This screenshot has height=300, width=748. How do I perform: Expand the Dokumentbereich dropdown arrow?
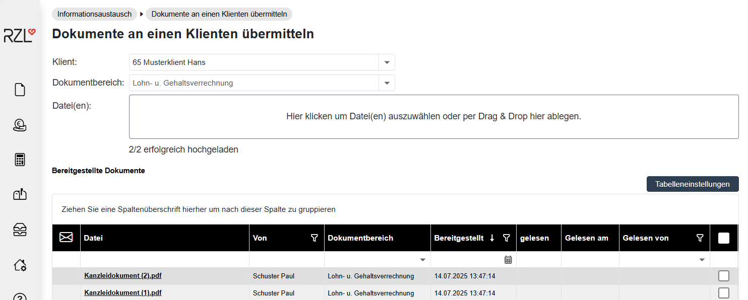387,83
